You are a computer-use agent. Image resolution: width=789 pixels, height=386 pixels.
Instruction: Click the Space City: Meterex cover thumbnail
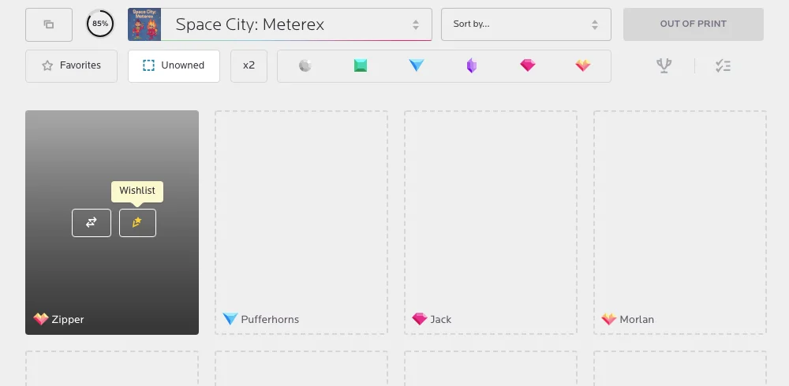click(144, 24)
